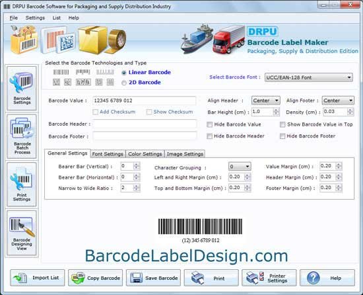
Task: Click the Copy Barcode icon button
Action: (96, 278)
